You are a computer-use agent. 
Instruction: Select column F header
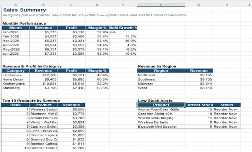point(161,5)
